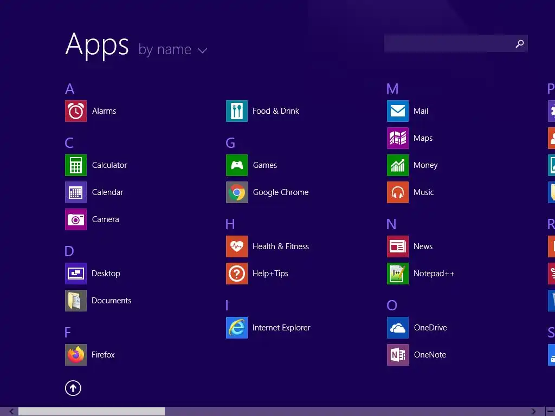Launch Internet Explorer icon
This screenshot has width=555, height=416.
(237, 328)
